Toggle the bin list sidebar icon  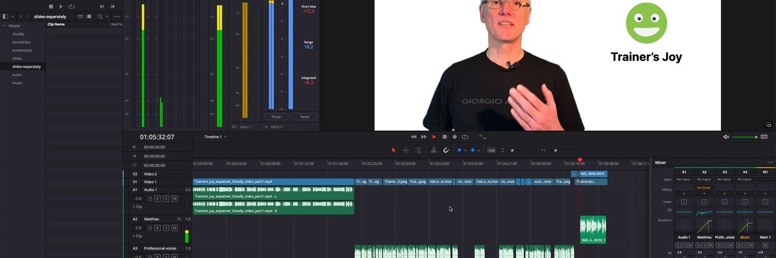[x=5, y=17]
